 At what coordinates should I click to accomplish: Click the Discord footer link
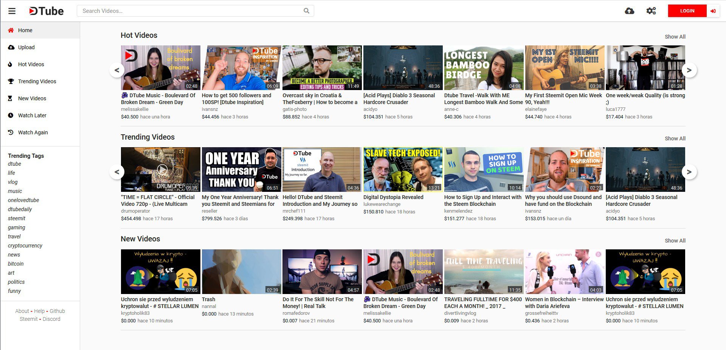[51, 319]
